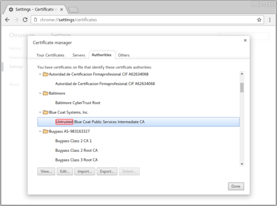Click the Edit... button
Image resolution: width=277 pixels, height=206 pixels.
pos(65,171)
